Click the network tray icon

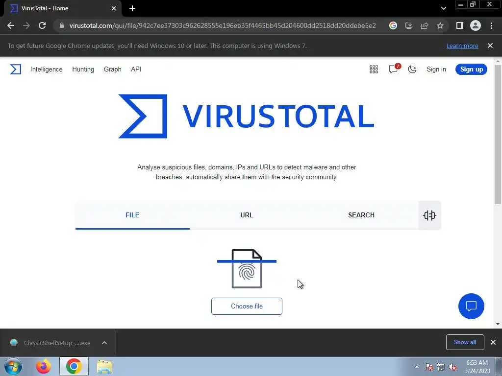[x=441, y=367]
